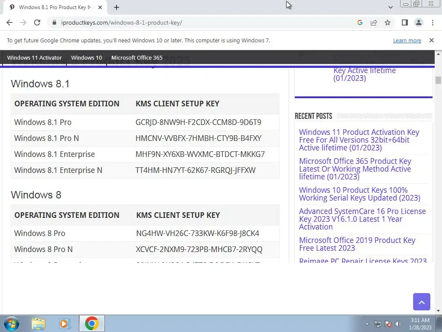The image size is (442, 332).
Task: Select the Windows 8.1 Pro N key HMCNV-VVBFX
Action: pos(199,138)
